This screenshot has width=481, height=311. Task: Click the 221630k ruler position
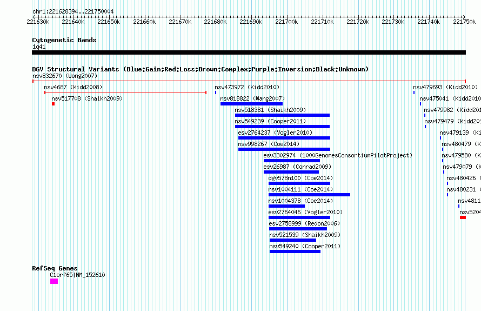coord(38,22)
